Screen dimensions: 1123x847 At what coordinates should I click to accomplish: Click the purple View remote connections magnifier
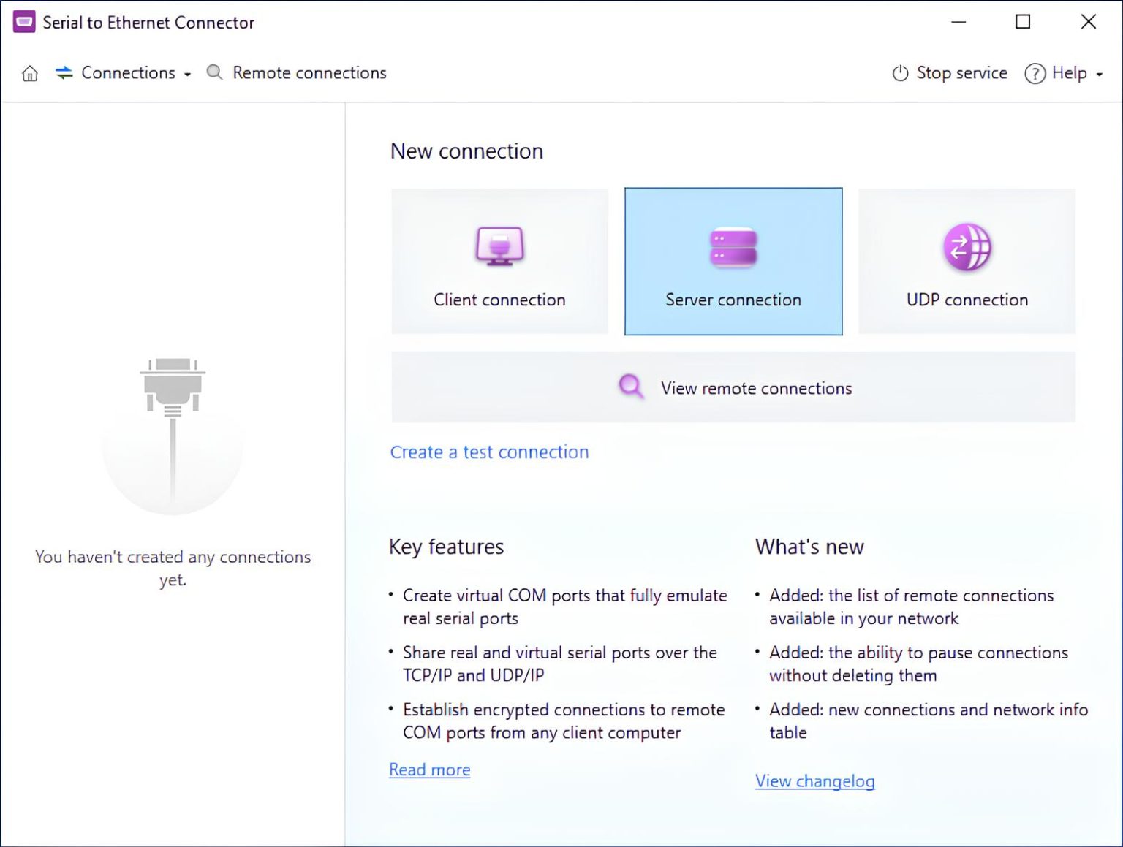click(x=631, y=387)
